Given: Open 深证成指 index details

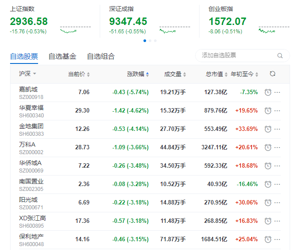Looking at the screenshot, I should tap(121, 9).
